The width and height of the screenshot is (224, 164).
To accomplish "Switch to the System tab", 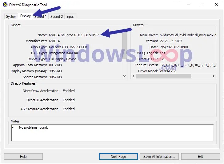I will (11, 17).
